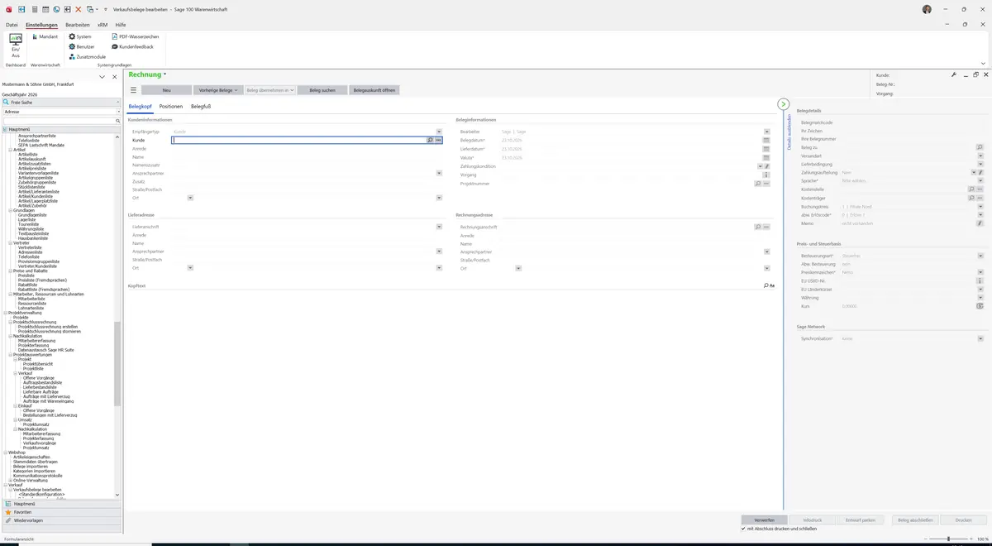The image size is (992, 546).
Task: Open the calendar for Lieferdatum
Action: [766, 149]
